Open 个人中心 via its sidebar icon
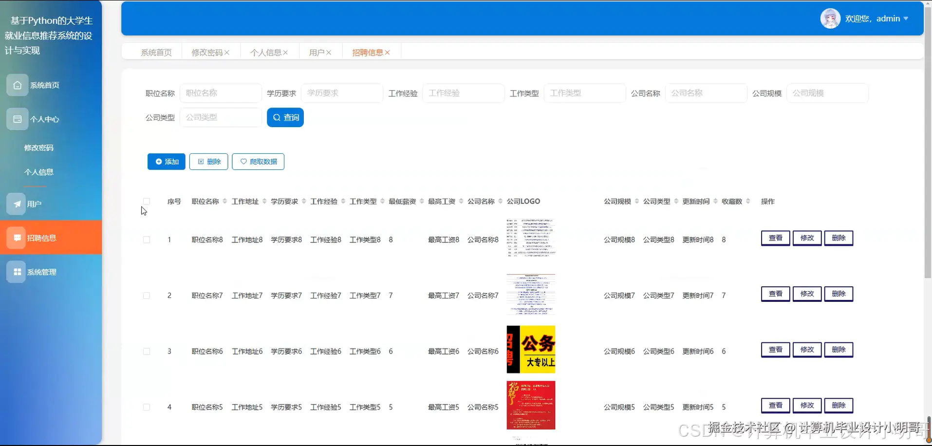The height and width of the screenshot is (446, 932). pos(18,118)
